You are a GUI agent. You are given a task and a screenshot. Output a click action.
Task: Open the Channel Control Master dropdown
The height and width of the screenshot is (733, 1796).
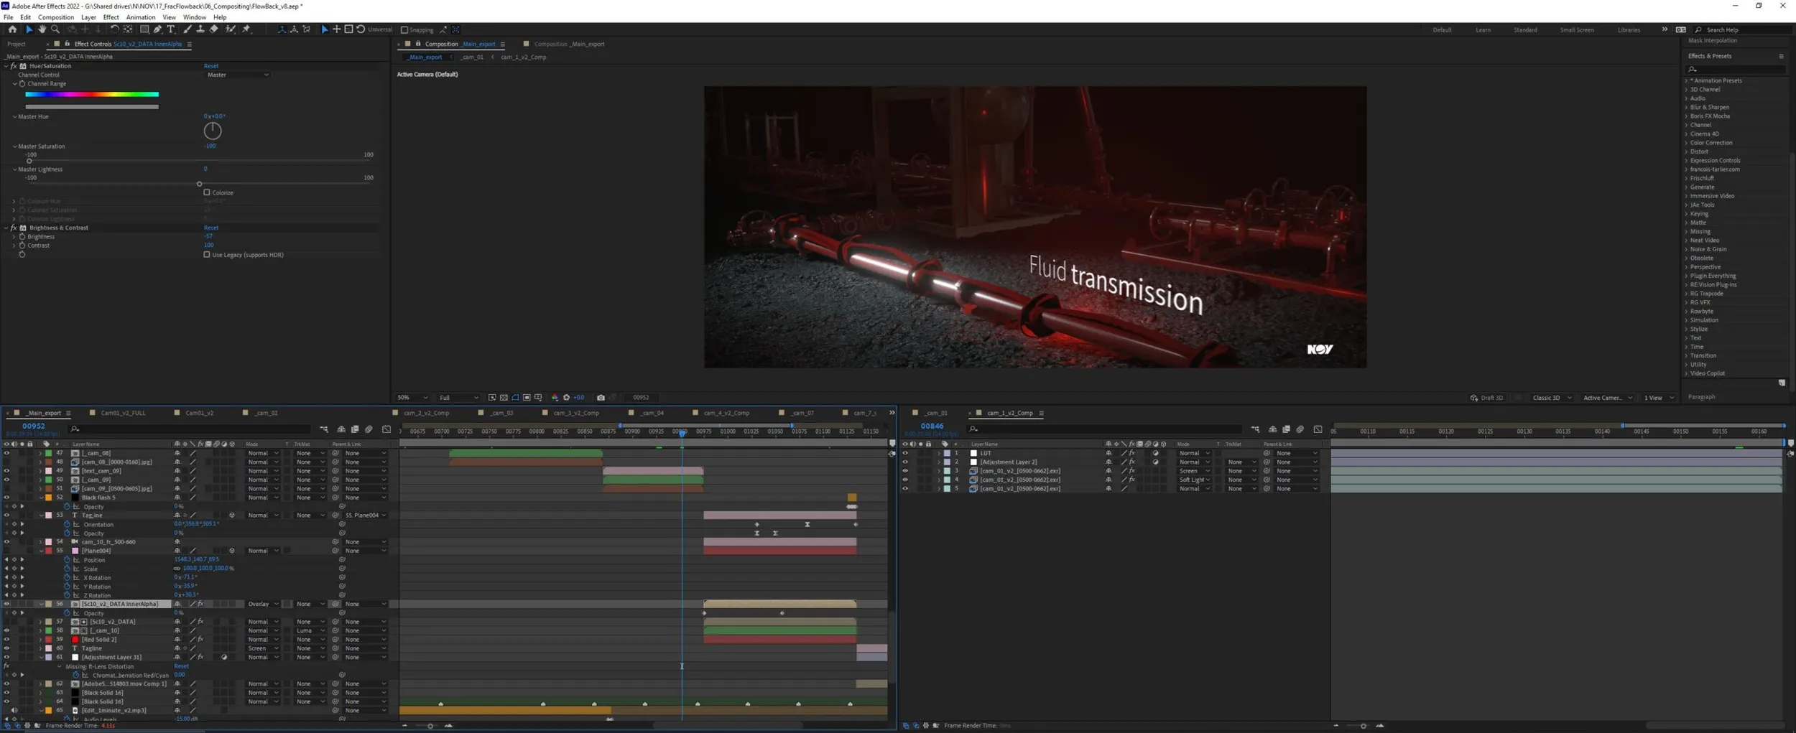click(x=237, y=75)
